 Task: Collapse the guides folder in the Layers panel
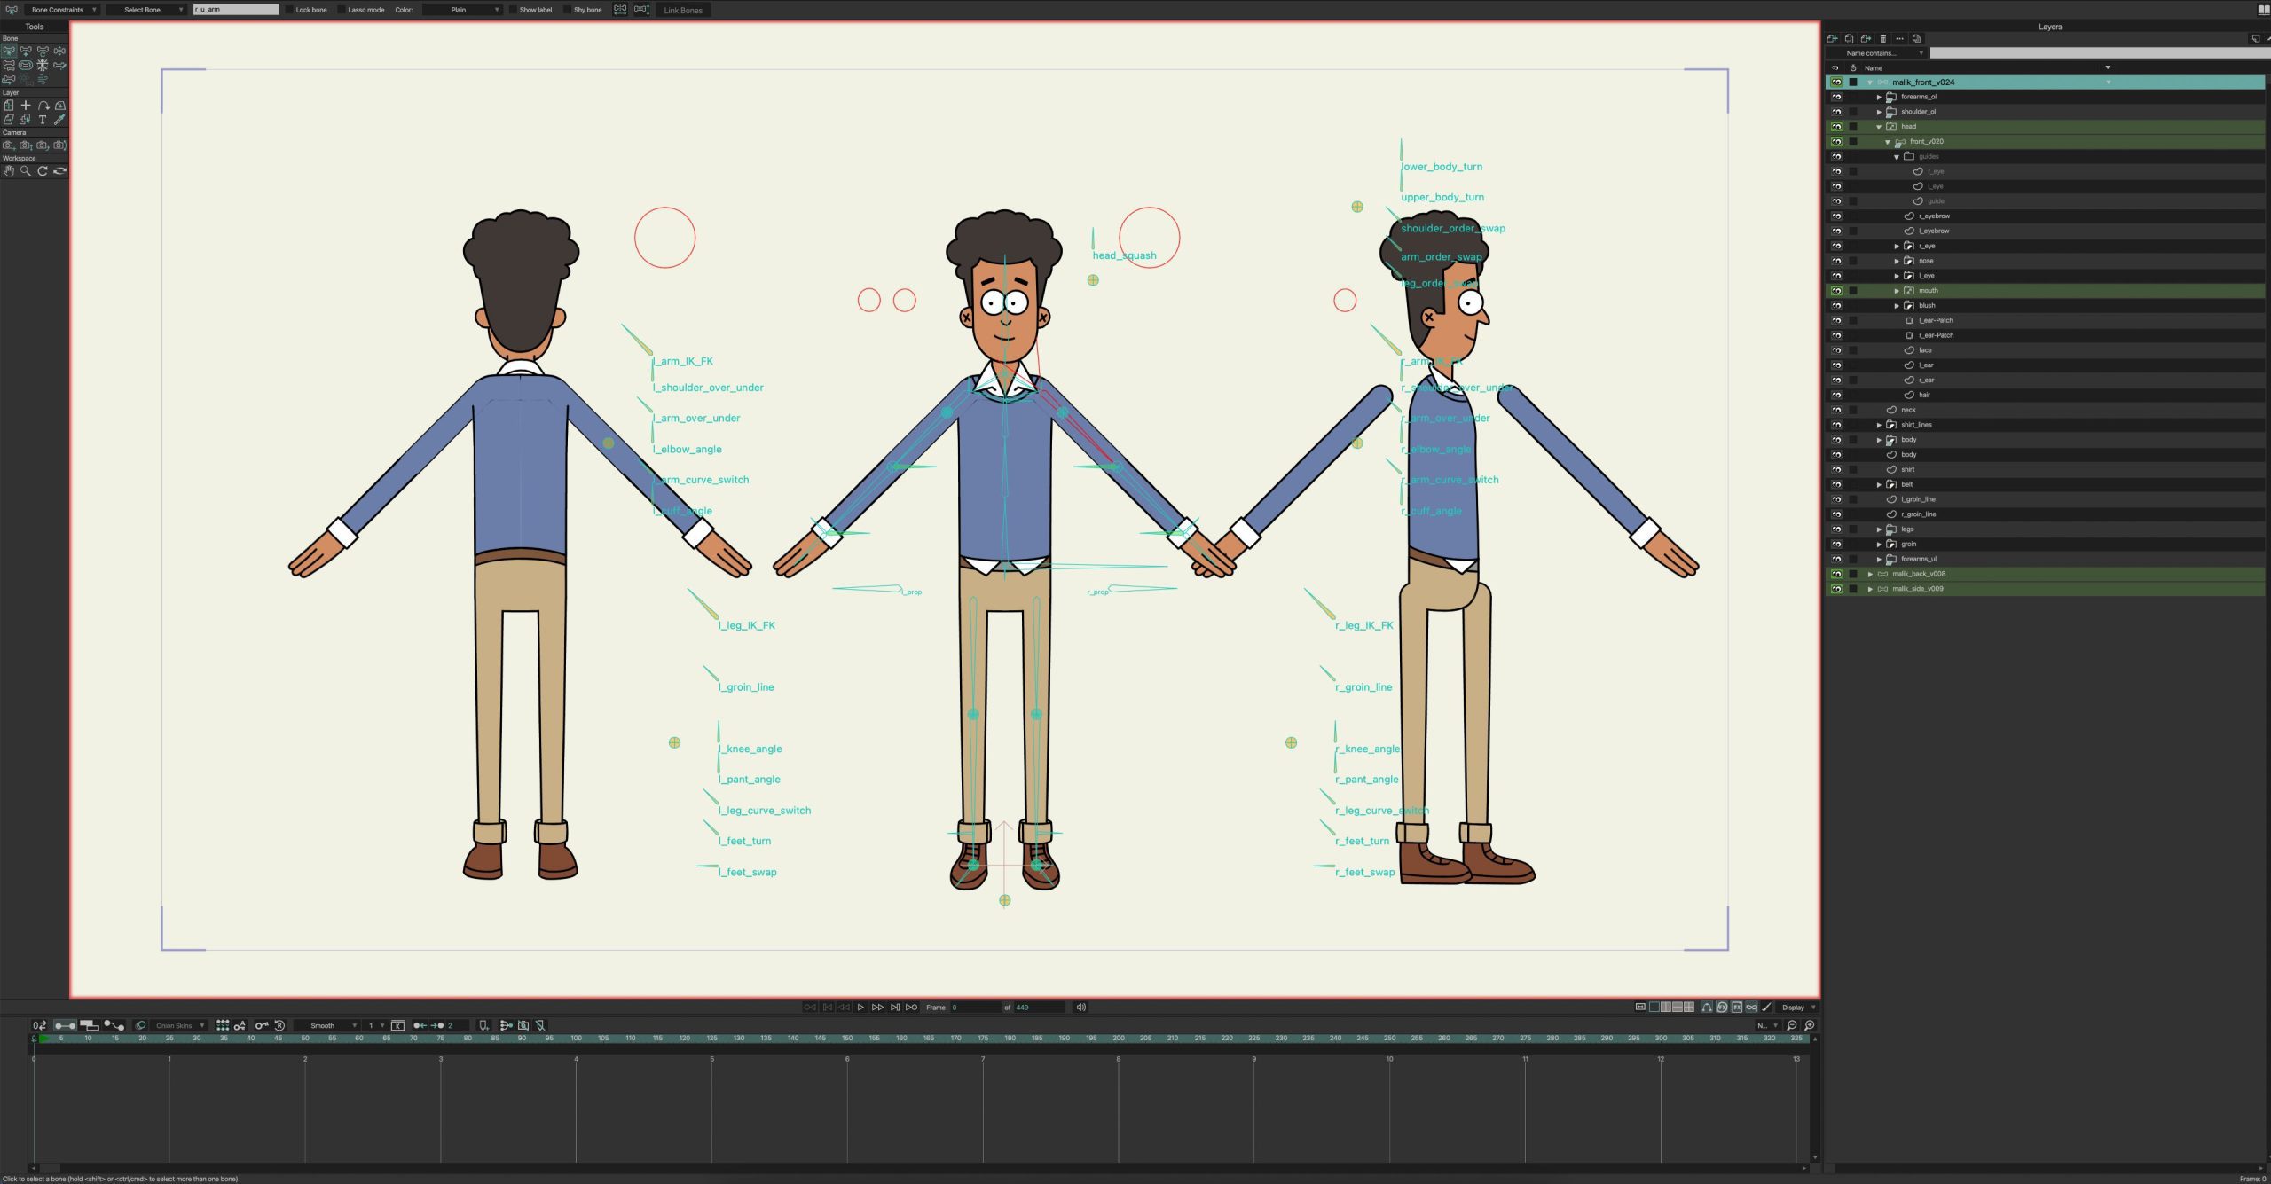pyautogui.click(x=1897, y=156)
